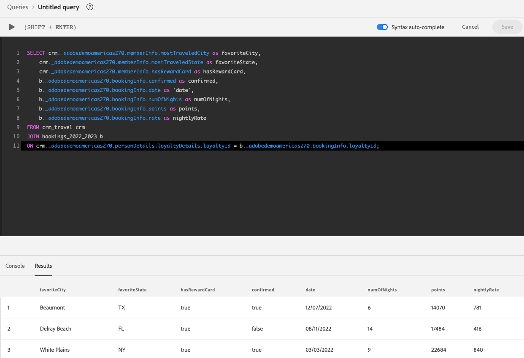
Task: Run the query with the play icon
Action: 12,27
